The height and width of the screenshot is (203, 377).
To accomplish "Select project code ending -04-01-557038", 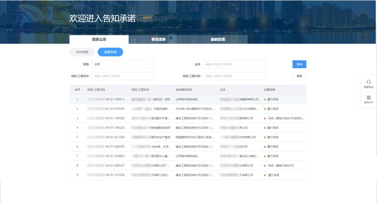I will [x=106, y=175].
